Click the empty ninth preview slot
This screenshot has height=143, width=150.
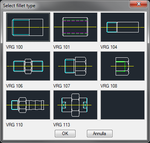click(x=122, y=105)
